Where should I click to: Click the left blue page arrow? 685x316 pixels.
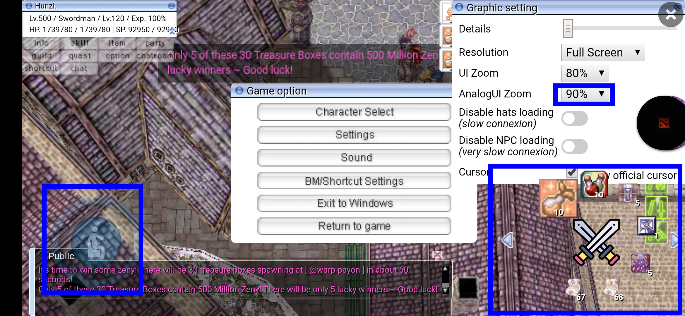click(507, 240)
